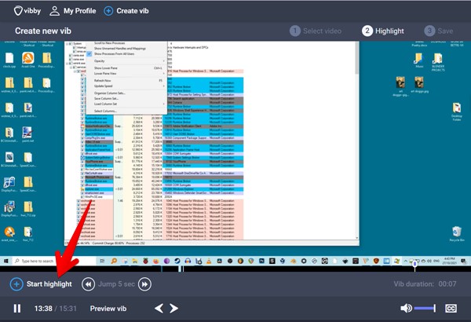
Task: Select the step 2 Highlight tab
Action: 383,31
